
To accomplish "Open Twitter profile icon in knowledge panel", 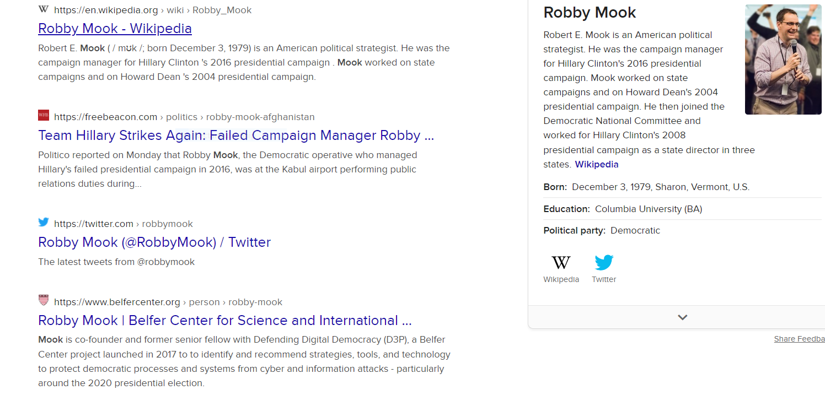I will 604,262.
